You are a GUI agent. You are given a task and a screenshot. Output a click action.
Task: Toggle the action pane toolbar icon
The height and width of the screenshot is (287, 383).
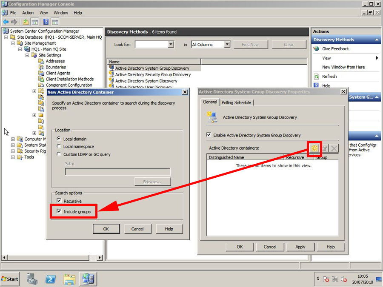55,22
